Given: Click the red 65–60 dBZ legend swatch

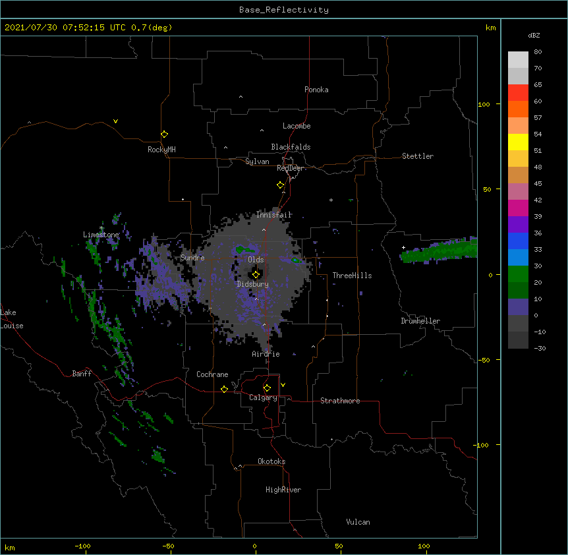Looking at the screenshot, I should pos(518,92).
